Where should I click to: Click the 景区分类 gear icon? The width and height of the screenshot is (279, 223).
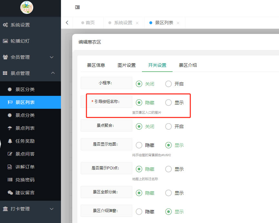pyautogui.click(x=10, y=89)
